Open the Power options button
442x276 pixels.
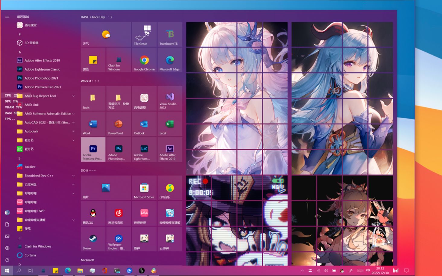[x=7, y=260]
